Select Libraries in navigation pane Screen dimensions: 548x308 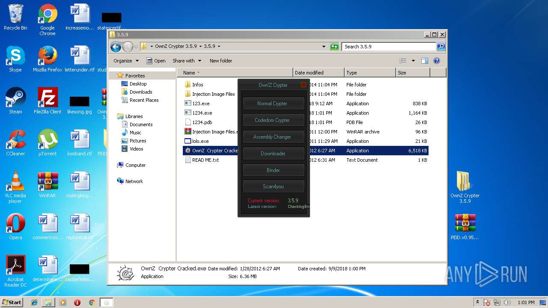pyautogui.click(x=134, y=116)
